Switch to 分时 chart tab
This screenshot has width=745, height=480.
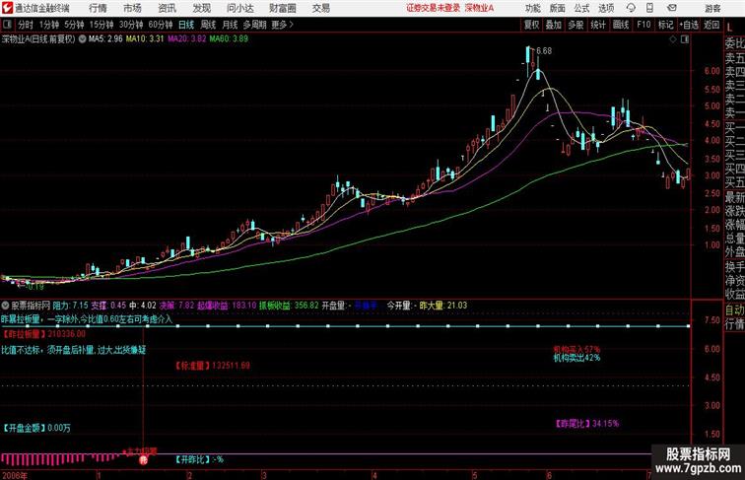click(26, 25)
